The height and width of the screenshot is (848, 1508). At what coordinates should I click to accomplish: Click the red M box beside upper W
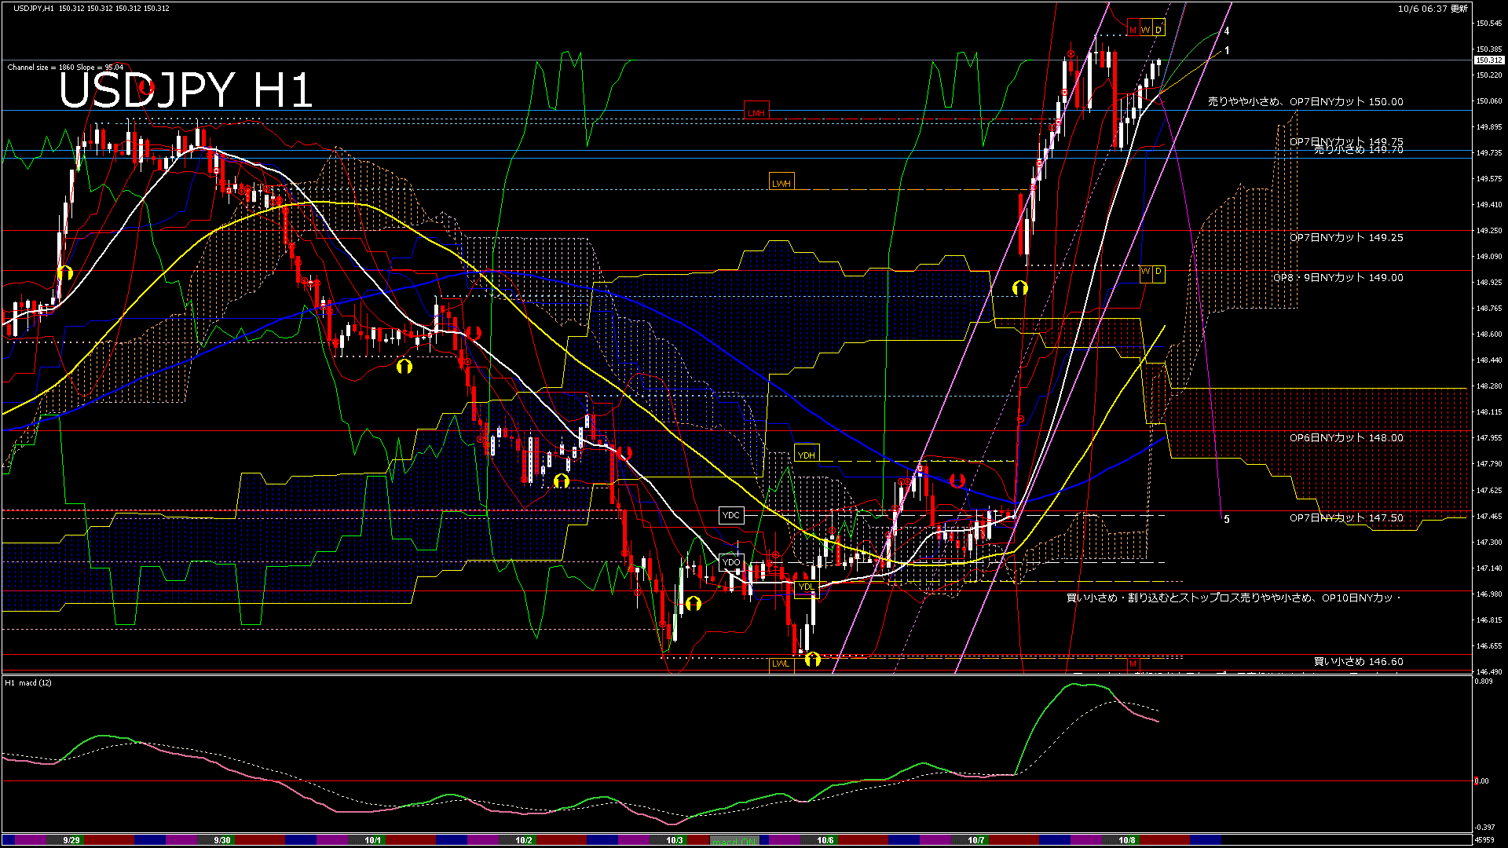click(x=1133, y=30)
